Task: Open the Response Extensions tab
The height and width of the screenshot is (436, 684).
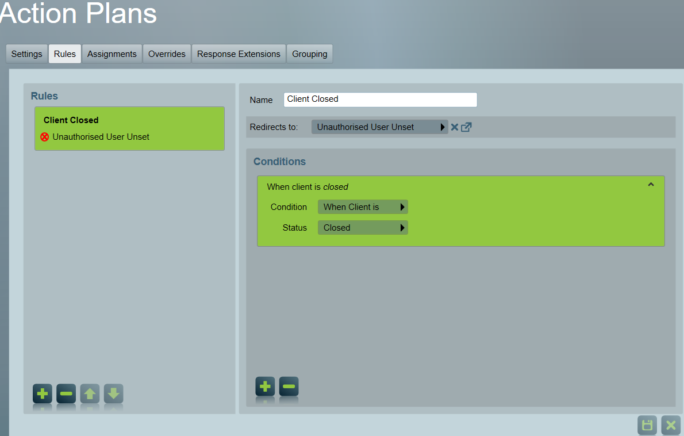Action: pyautogui.click(x=239, y=53)
